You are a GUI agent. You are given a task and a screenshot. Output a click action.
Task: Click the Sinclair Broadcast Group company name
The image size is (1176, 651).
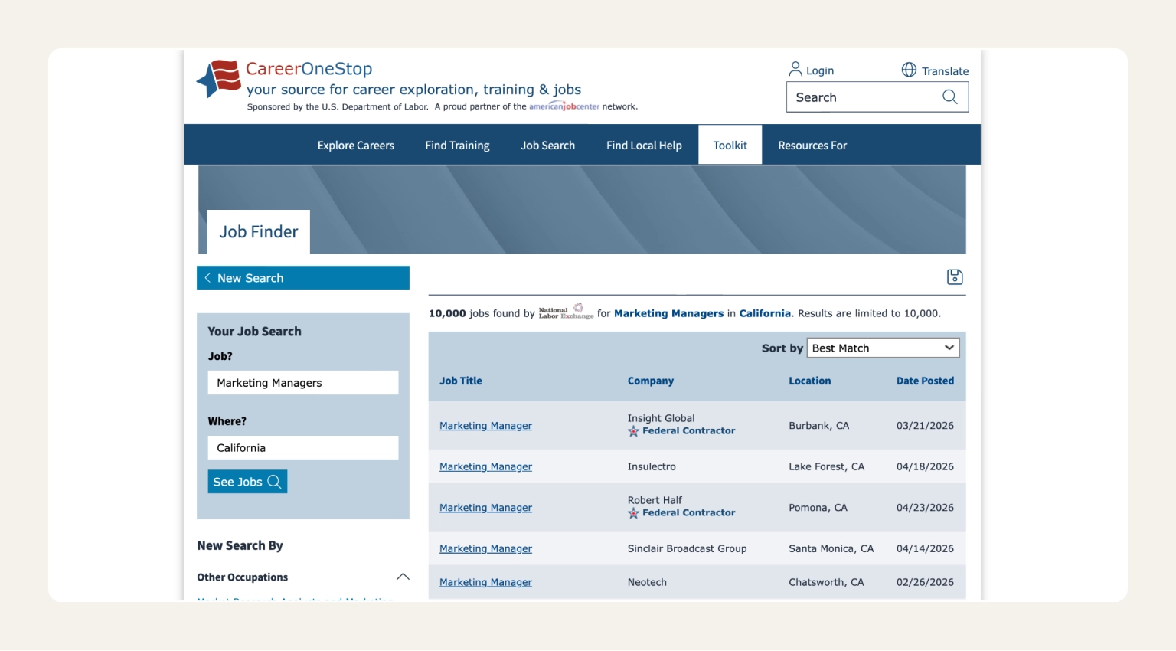(687, 548)
